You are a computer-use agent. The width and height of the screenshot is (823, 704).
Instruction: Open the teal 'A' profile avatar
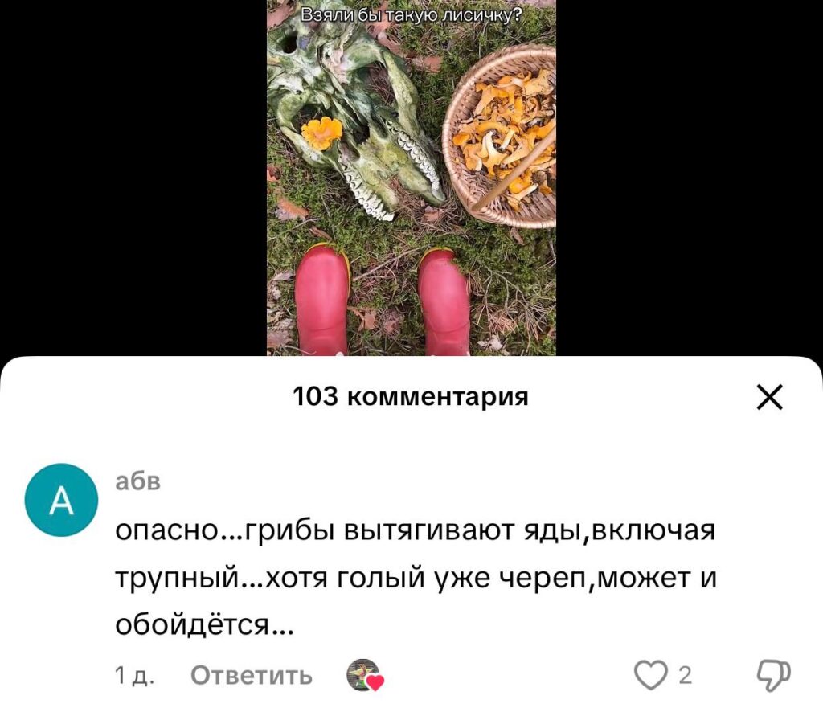[61, 500]
